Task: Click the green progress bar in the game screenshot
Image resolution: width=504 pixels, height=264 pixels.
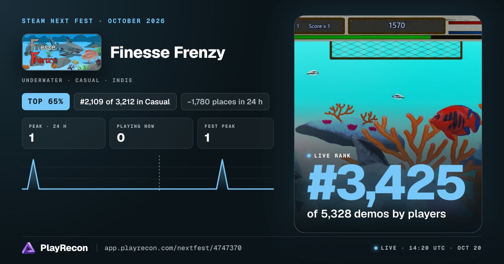Action: (362, 37)
